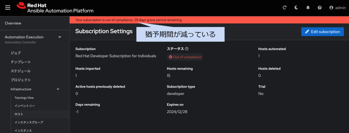Viewport: 349px width, 133px height.
Task: Open ジョブ in the sidebar
Action: [x=16, y=53]
